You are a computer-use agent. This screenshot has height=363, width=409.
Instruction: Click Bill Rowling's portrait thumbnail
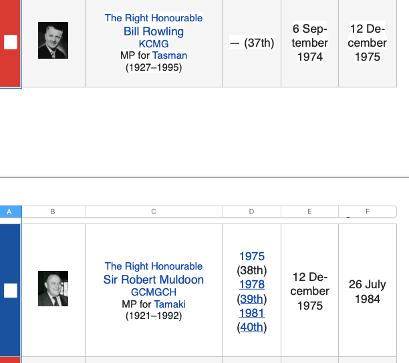click(x=53, y=40)
